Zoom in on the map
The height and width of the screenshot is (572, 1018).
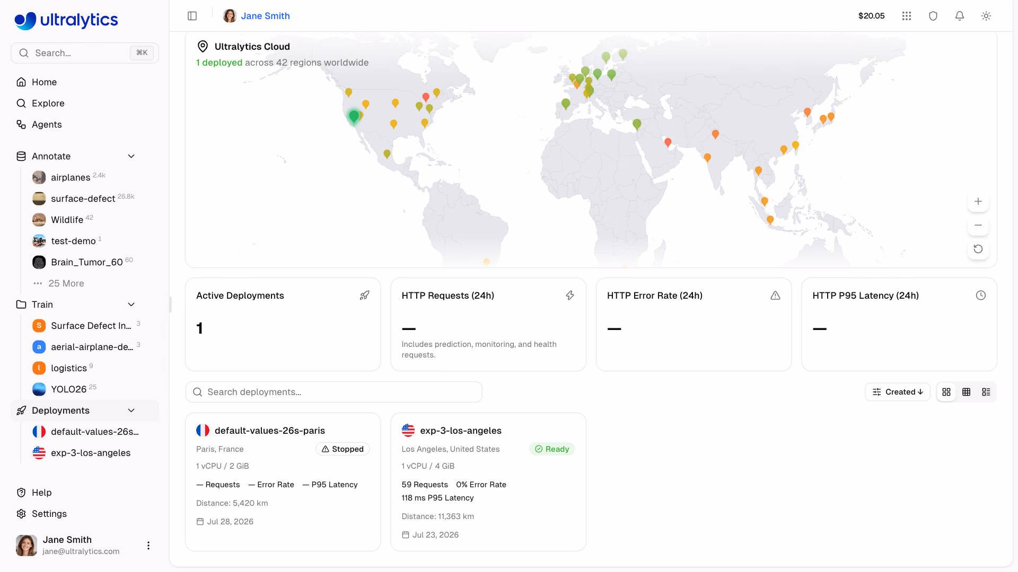(978, 201)
